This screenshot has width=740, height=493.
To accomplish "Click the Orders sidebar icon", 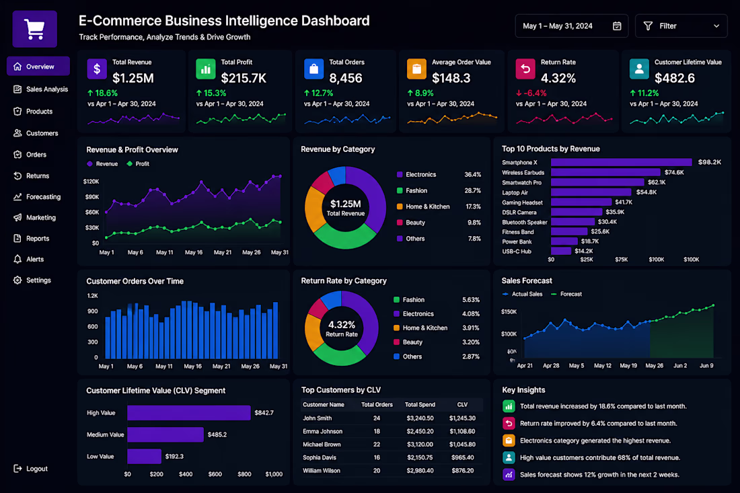I will (17, 154).
